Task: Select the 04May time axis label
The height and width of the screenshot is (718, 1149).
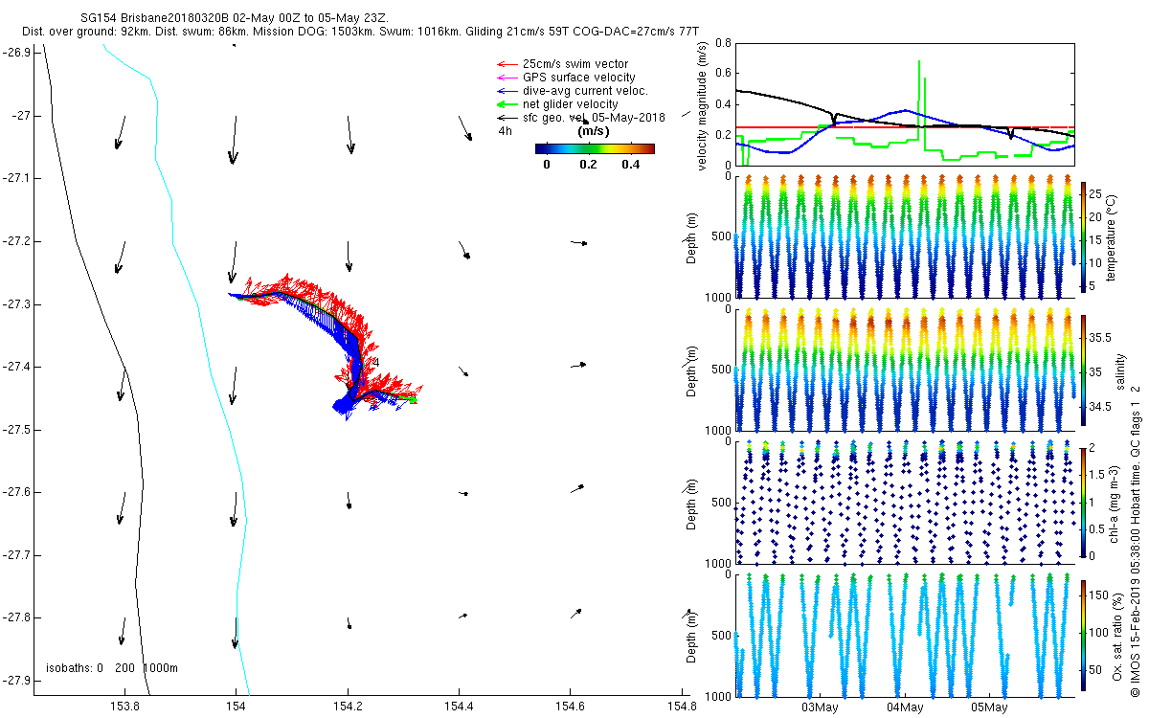Action: click(904, 707)
